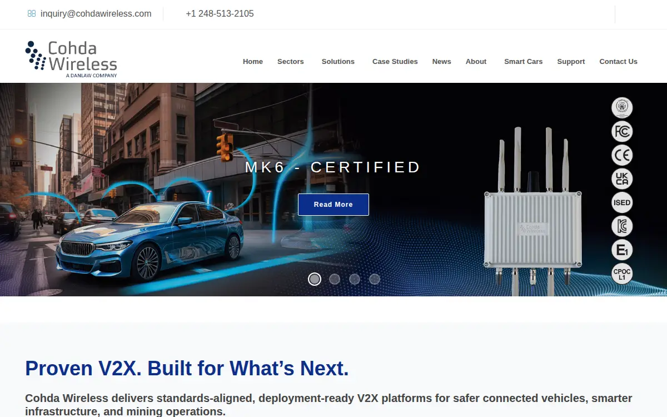Click the CPOC L1 certification badge

[x=622, y=274]
